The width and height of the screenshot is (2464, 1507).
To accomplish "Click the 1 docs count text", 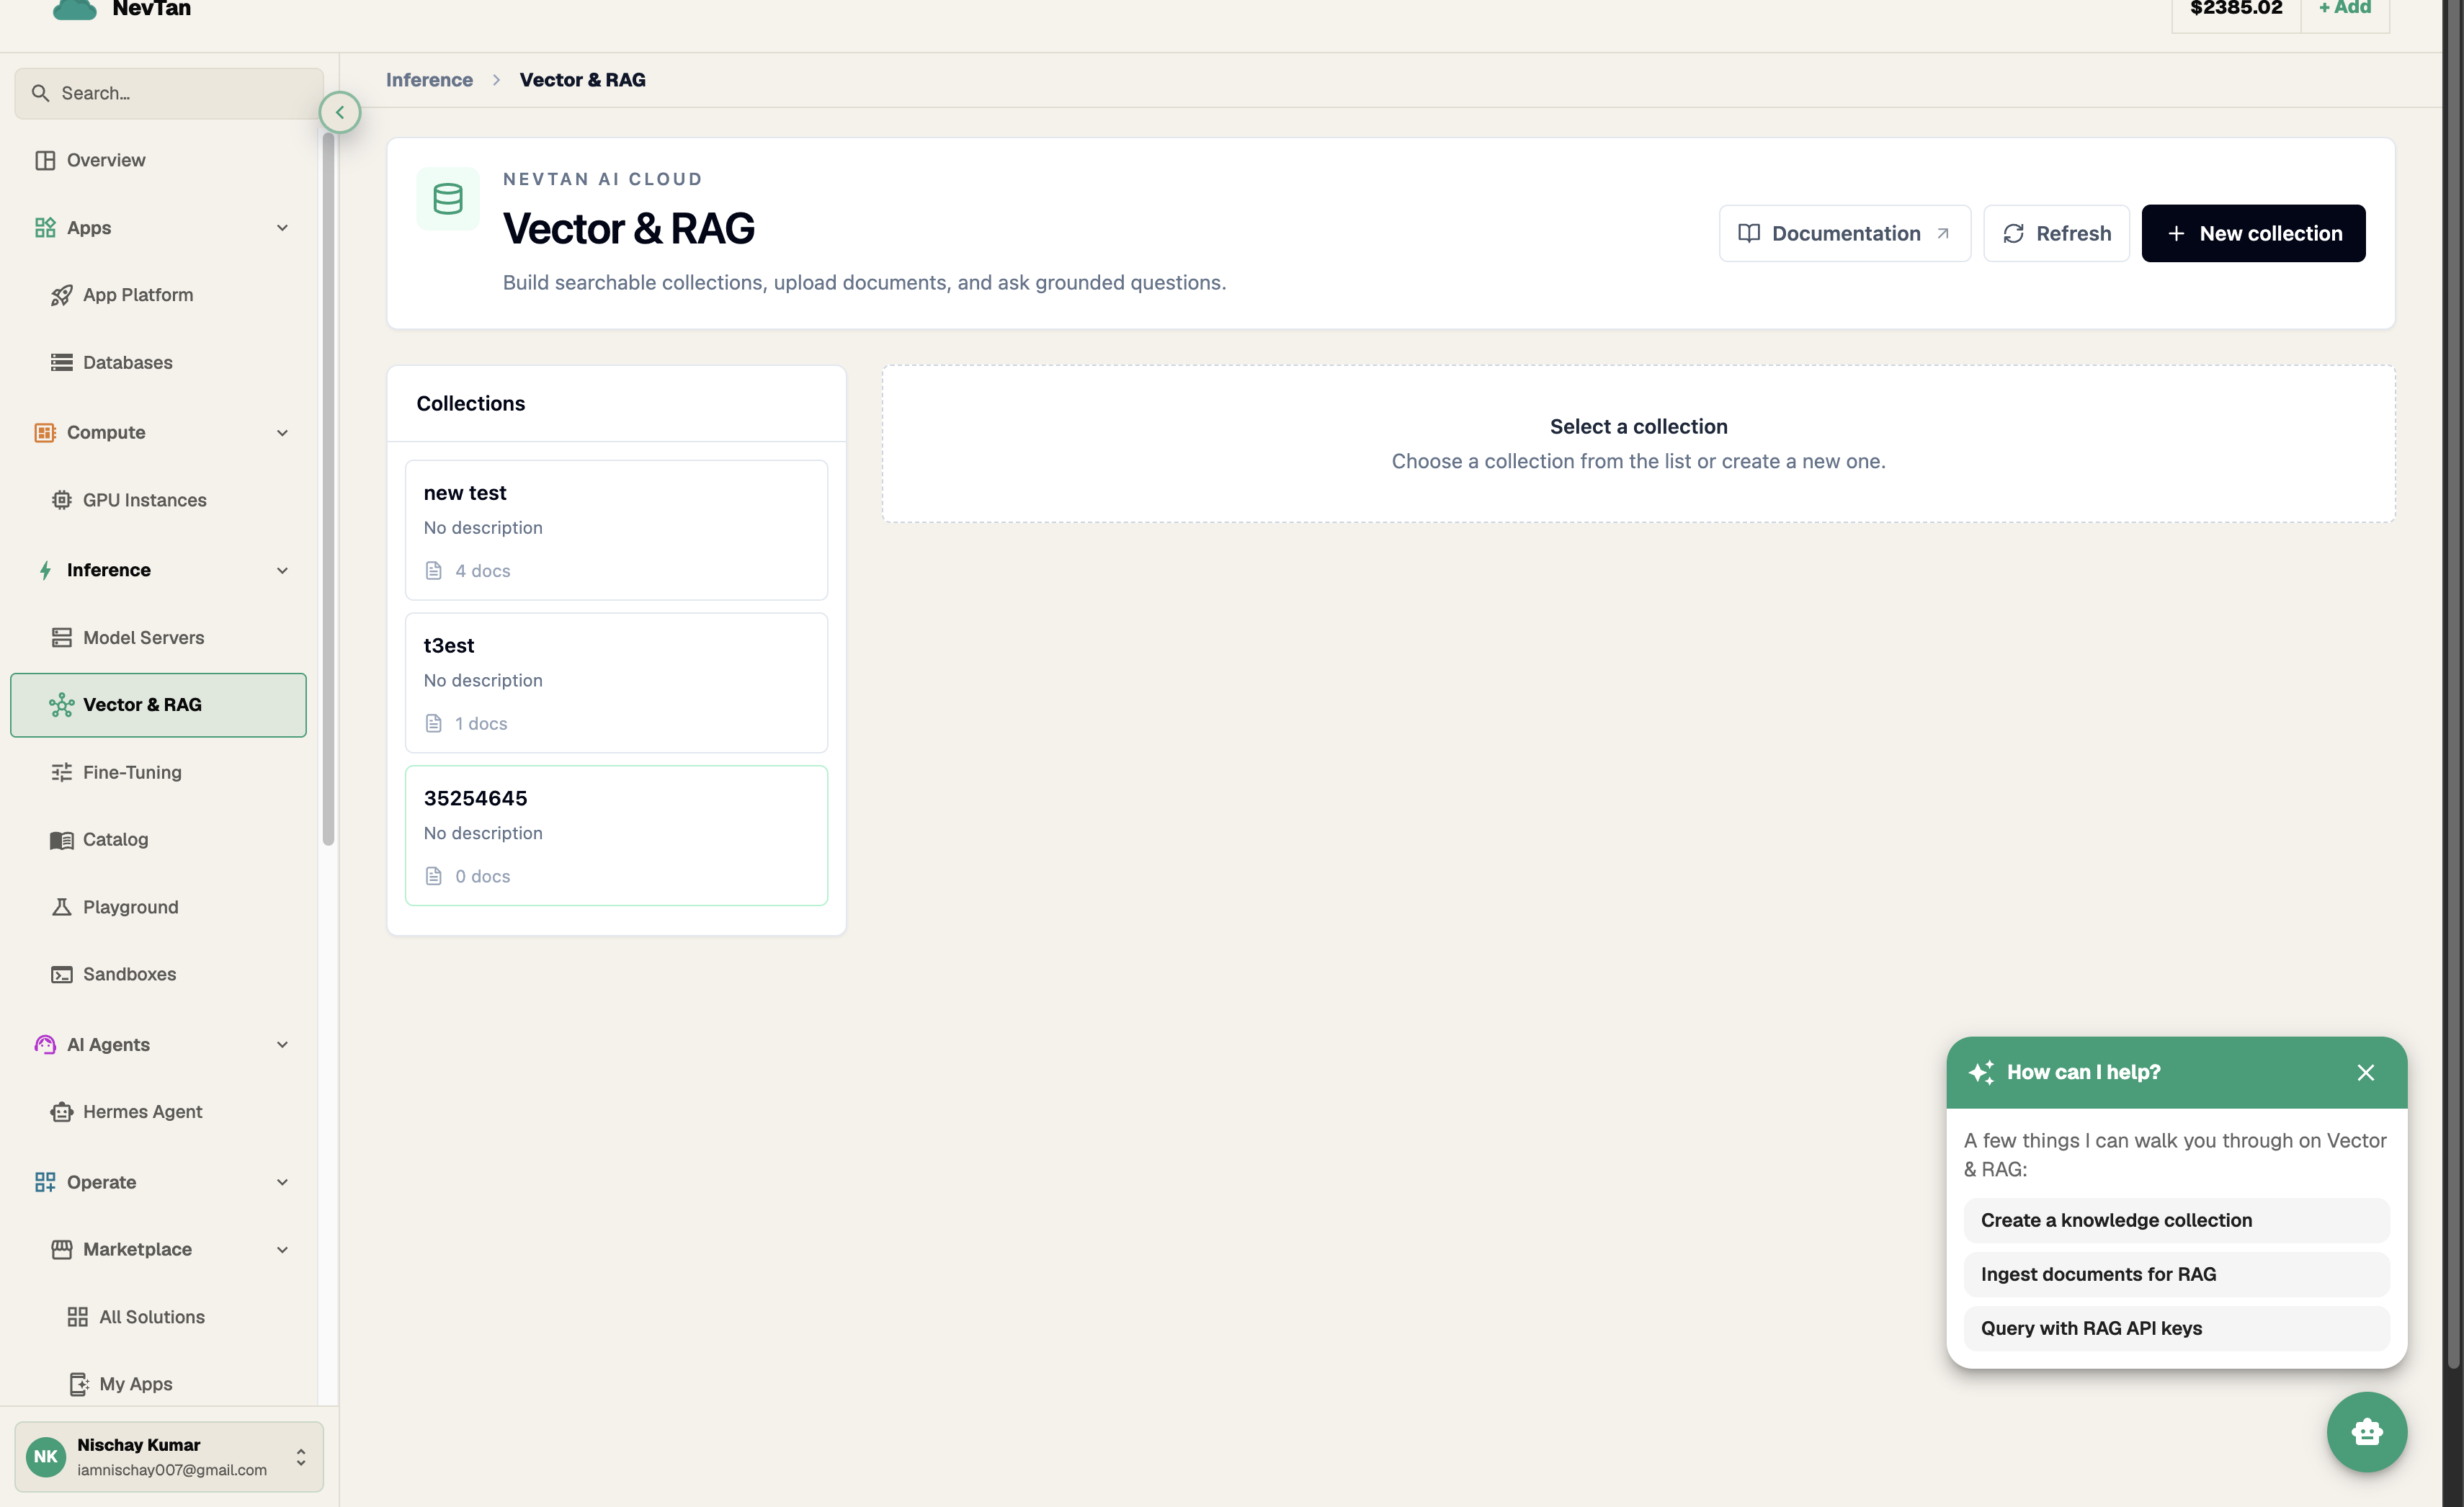I will click(x=481, y=723).
